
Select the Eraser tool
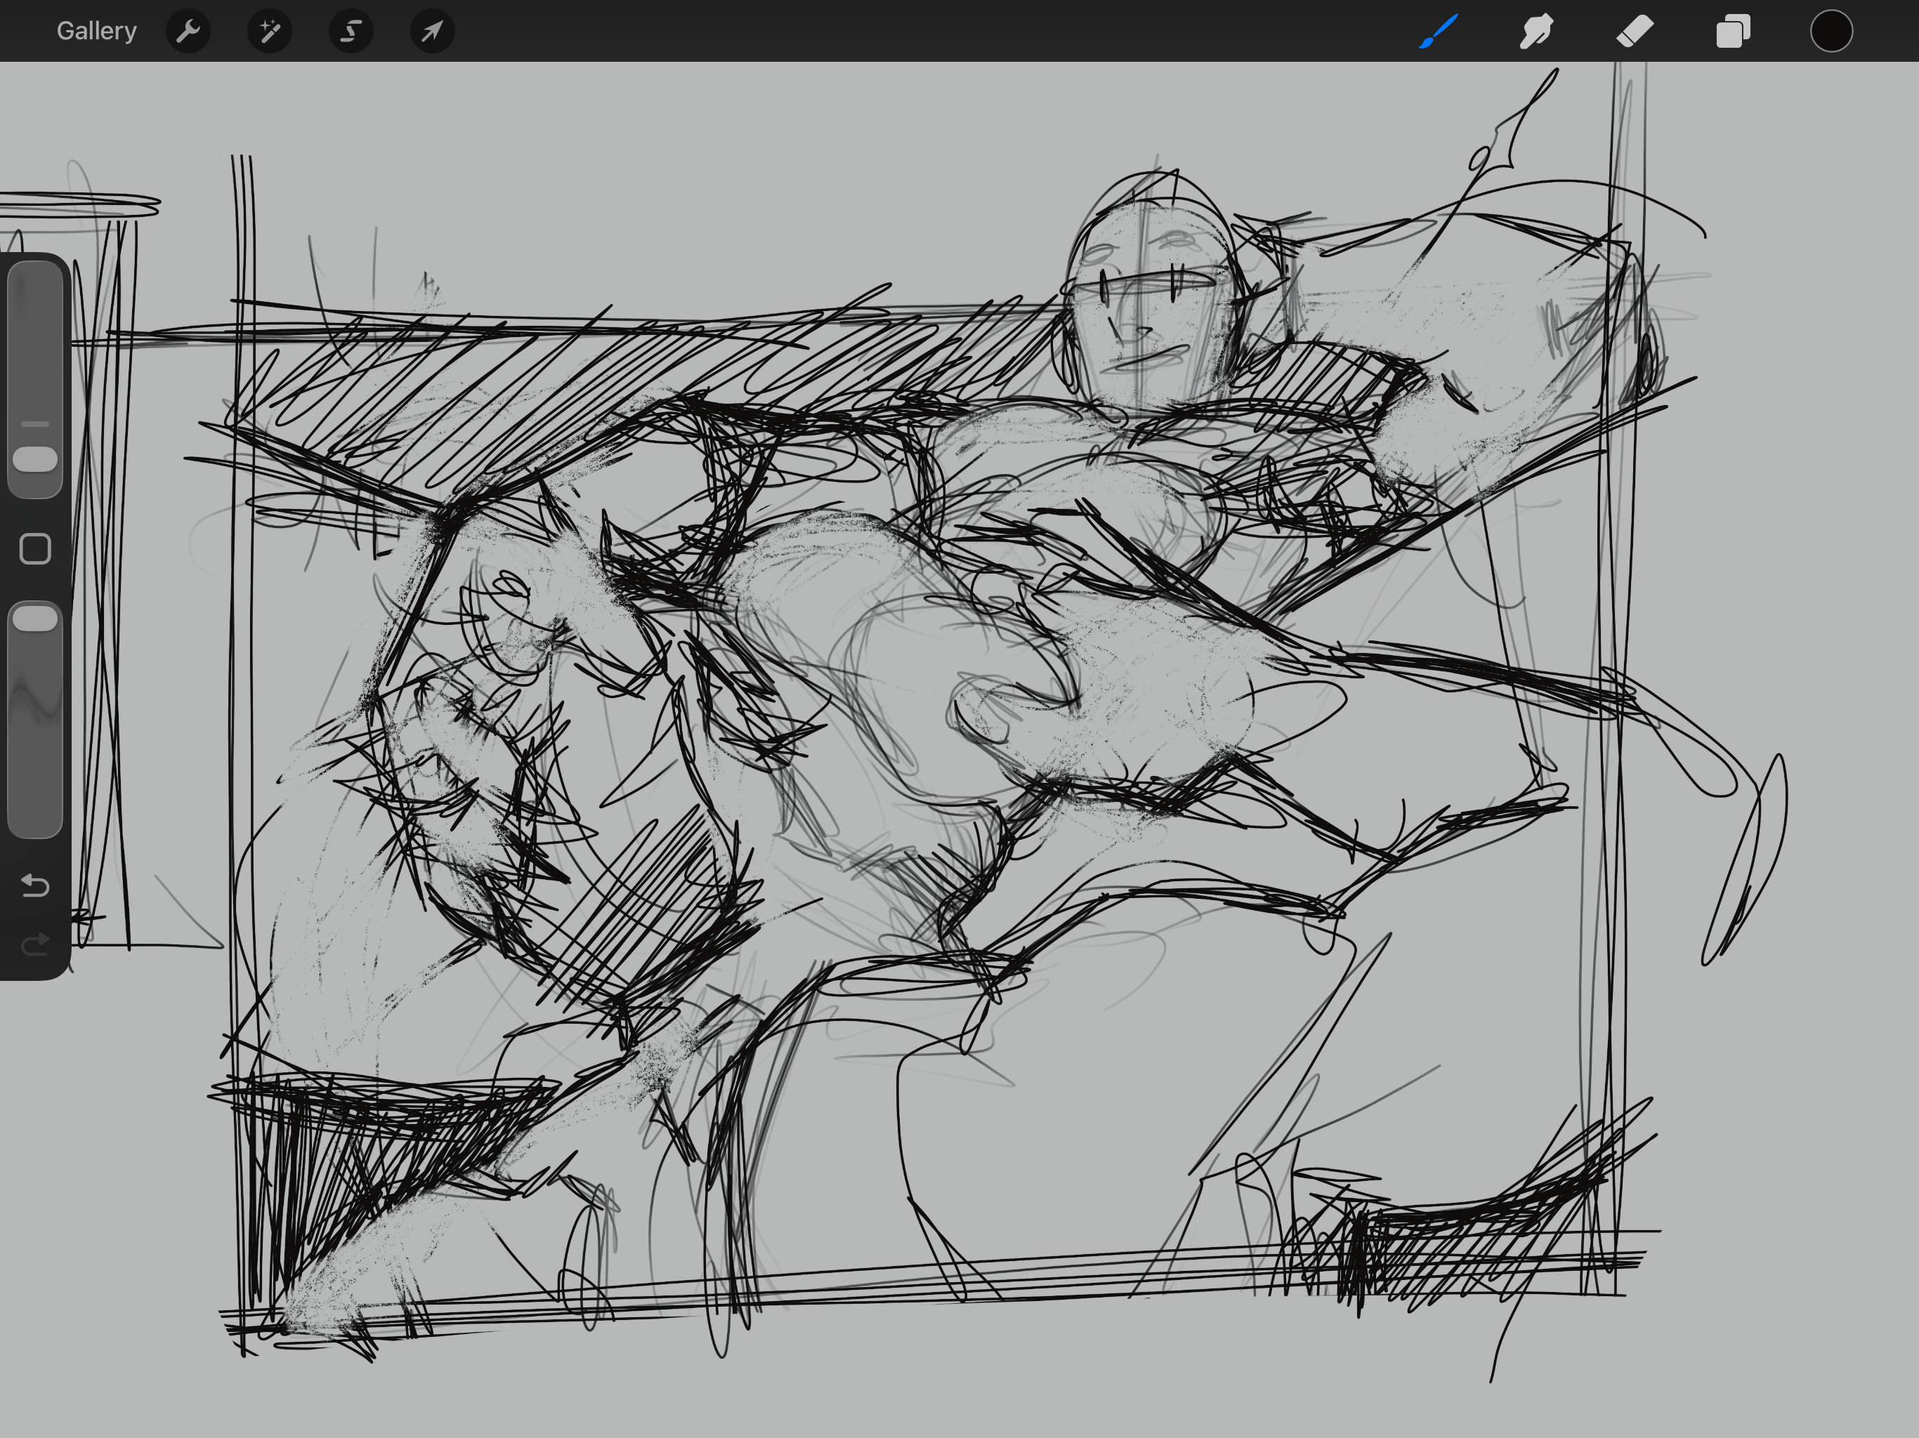click(1635, 31)
